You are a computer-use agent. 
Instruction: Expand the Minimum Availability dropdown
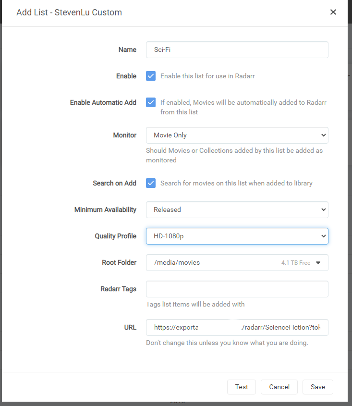[x=237, y=209]
